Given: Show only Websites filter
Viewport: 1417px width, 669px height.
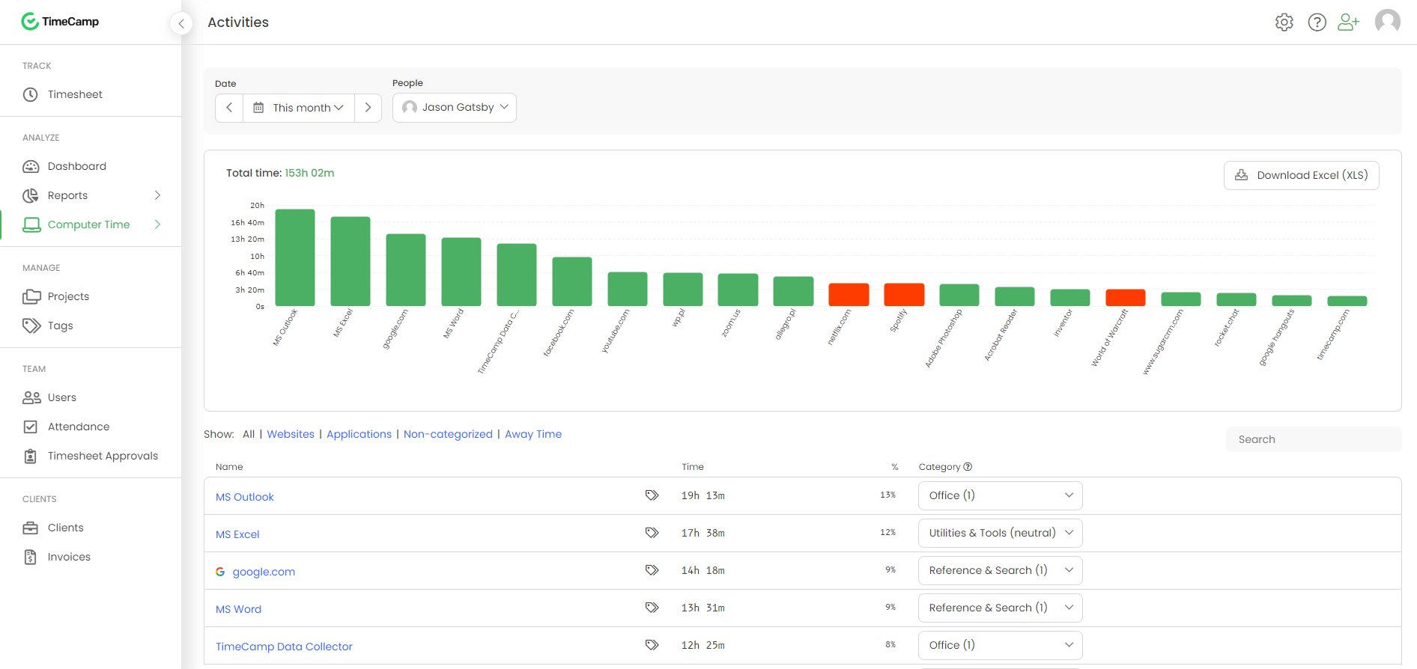Looking at the screenshot, I should click(x=291, y=434).
